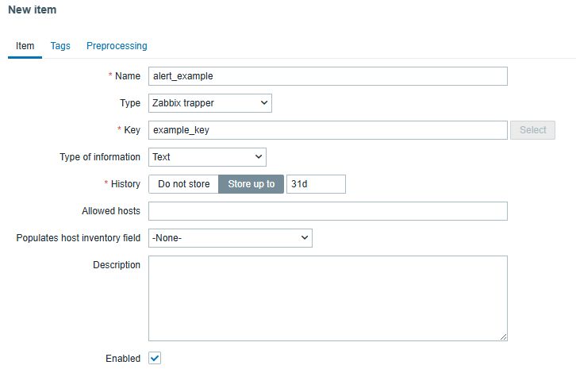Focus the Key field with example_key

327,130
